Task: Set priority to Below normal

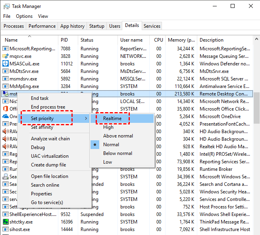Action: tap(118, 153)
